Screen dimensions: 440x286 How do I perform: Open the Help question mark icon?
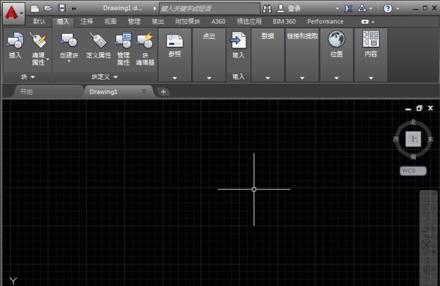tap(388, 8)
